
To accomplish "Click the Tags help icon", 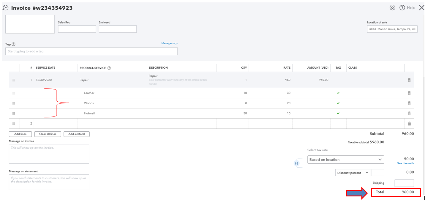I will pyautogui.click(x=13, y=44).
